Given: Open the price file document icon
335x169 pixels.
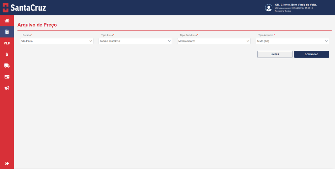Looking at the screenshot, I should click(x=7, y=32).
